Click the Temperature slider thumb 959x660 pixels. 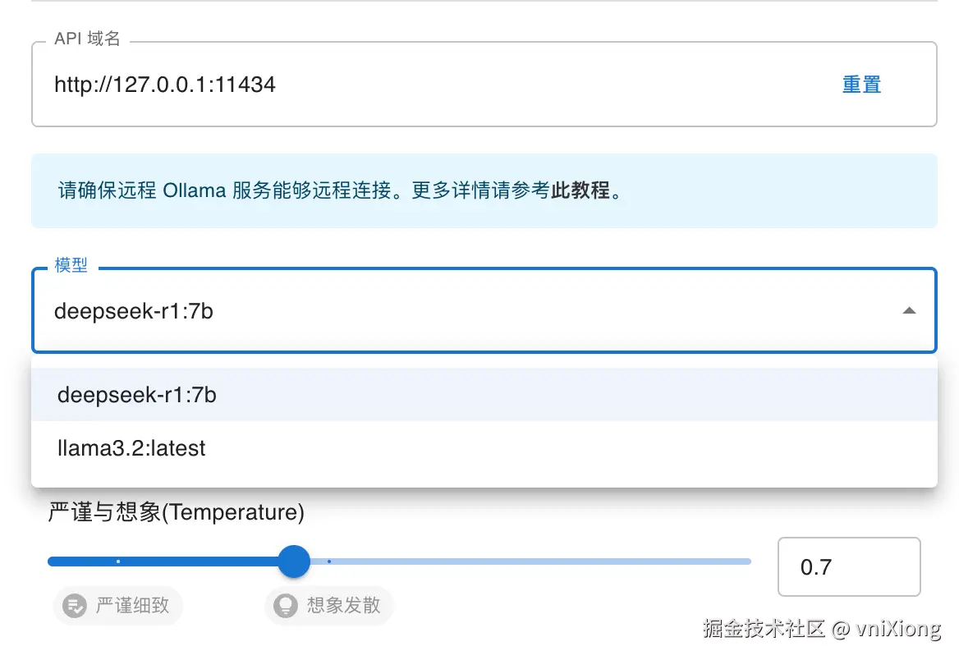click(294, 561)
